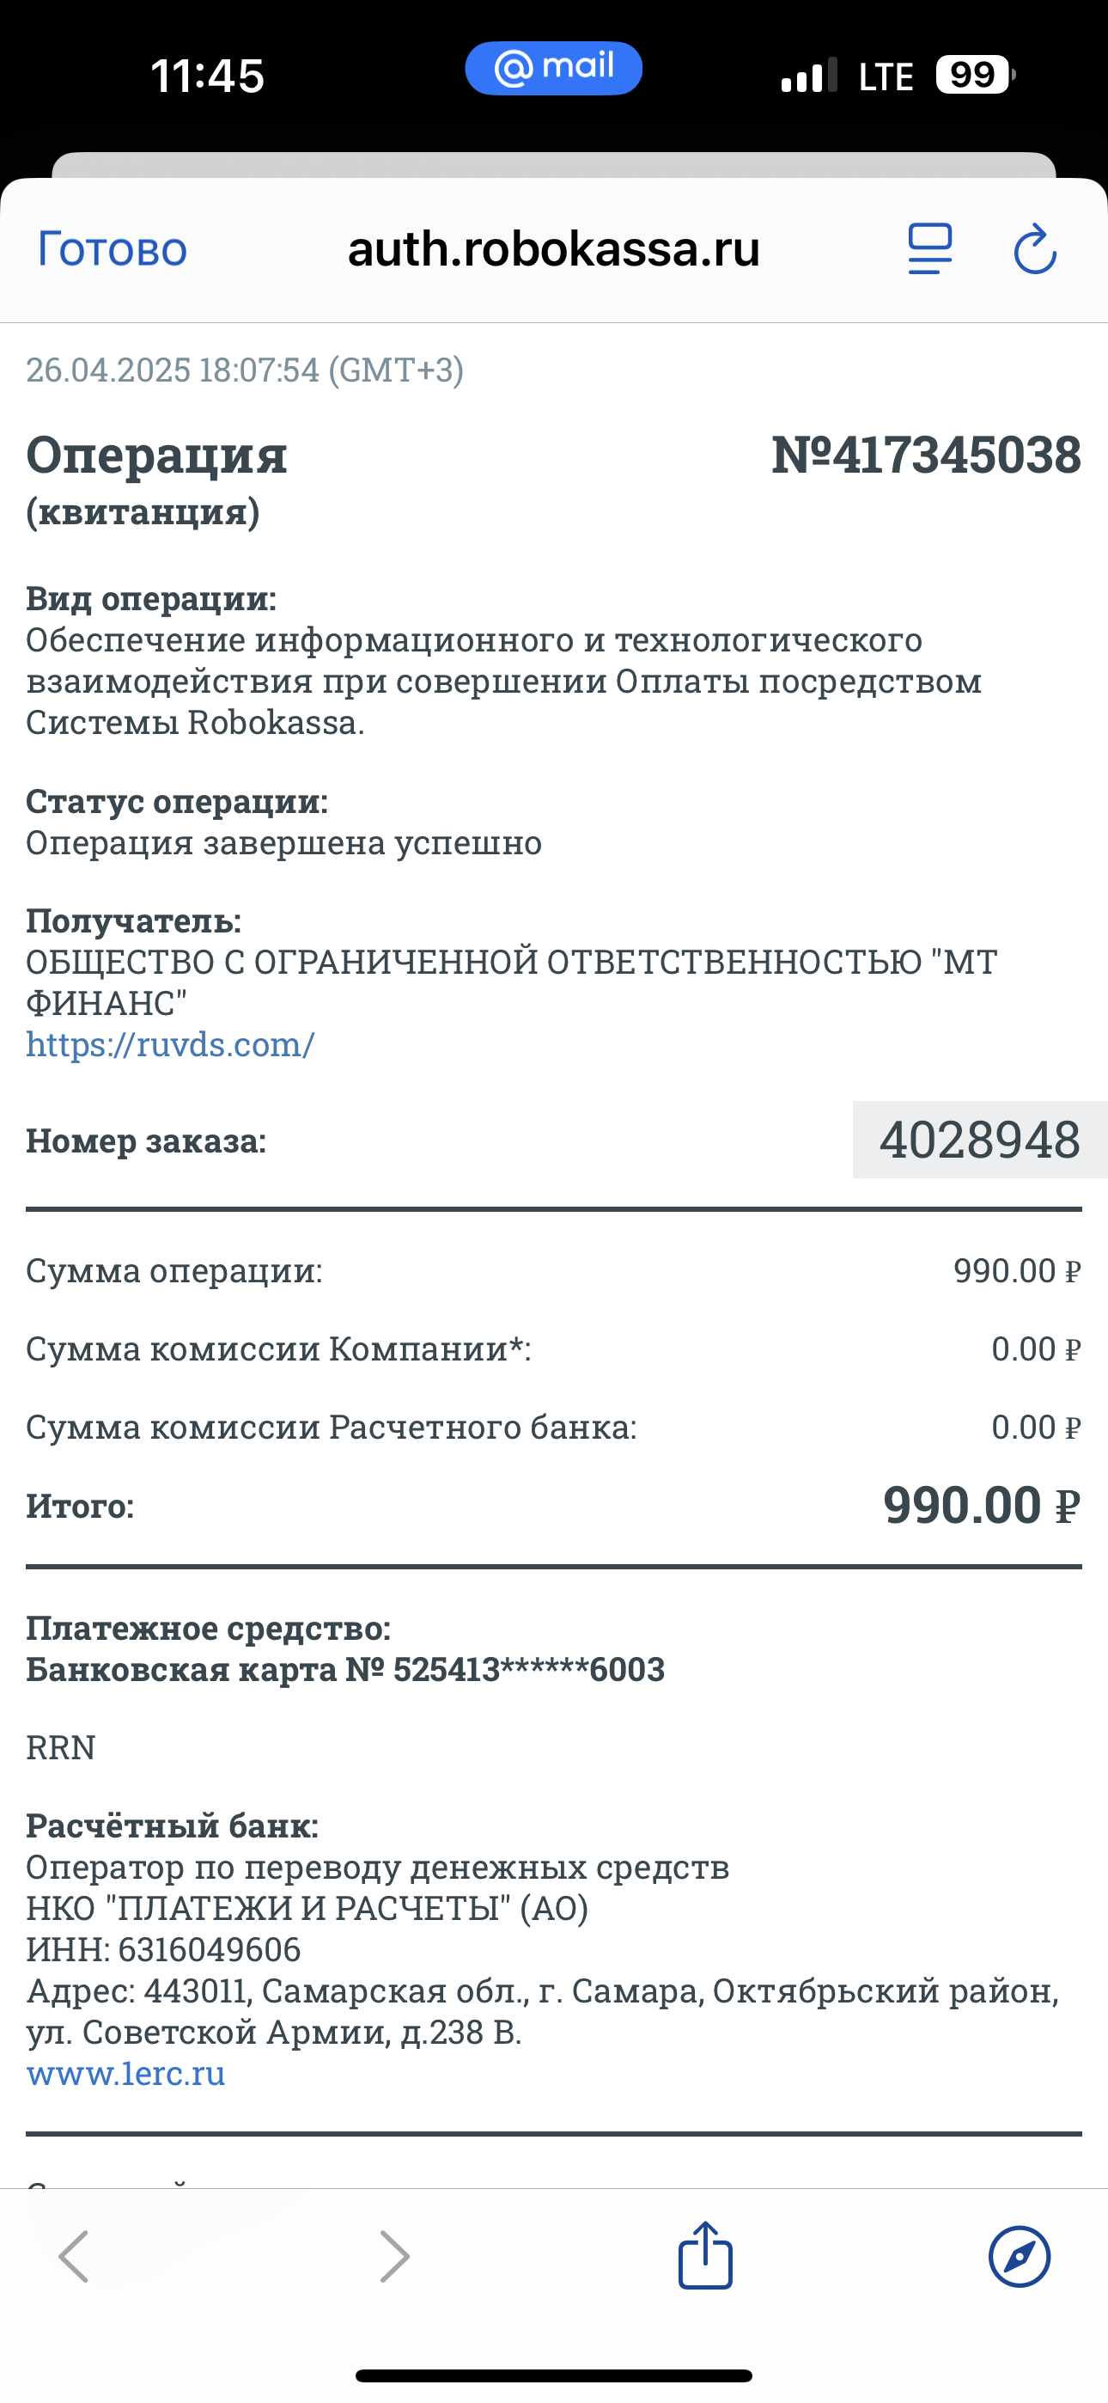Tap the home indicator bar
The height and width of the screenshot is (2403, 1108).
[554, 2376]
